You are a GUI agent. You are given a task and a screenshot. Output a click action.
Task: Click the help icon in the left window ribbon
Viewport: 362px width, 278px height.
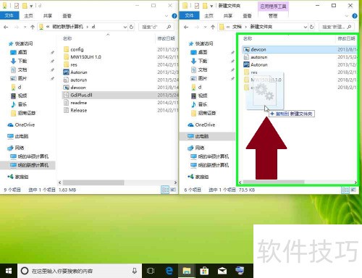click(174, 16)
